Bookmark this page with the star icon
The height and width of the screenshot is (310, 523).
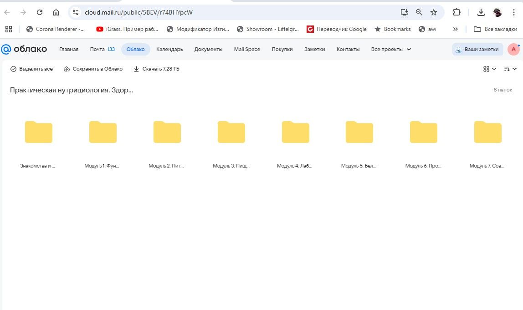434,12
